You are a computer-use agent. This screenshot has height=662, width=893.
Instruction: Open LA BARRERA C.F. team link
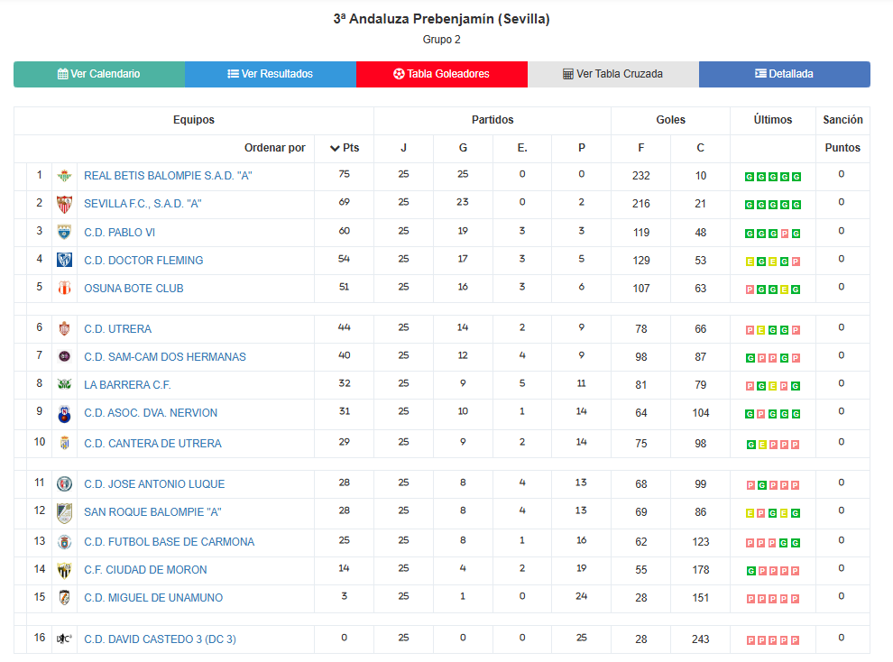127,385
